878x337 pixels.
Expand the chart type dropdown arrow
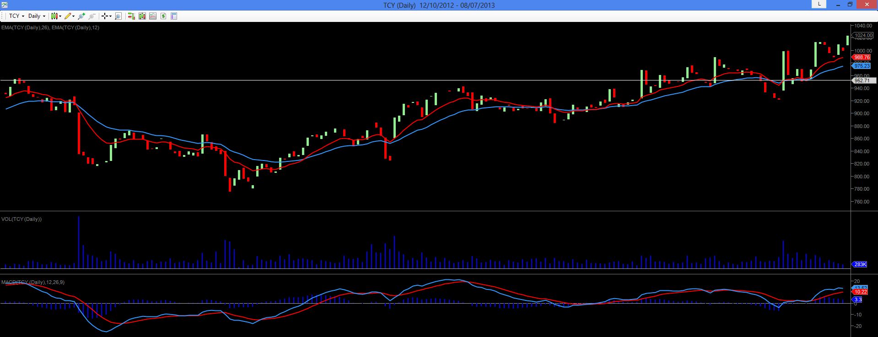pos(60,16)
